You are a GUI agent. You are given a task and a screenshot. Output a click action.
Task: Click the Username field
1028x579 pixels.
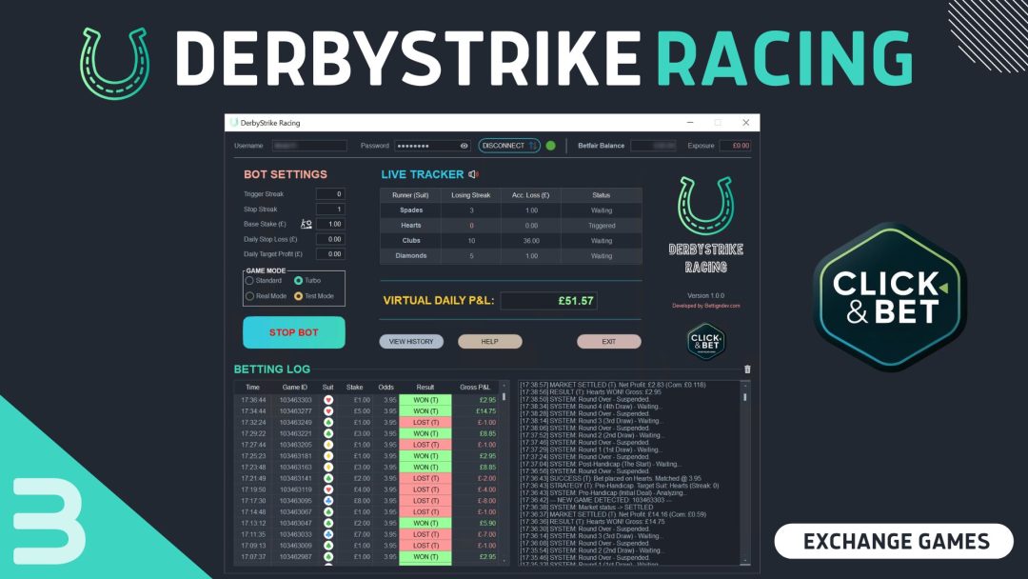point(309,146)
